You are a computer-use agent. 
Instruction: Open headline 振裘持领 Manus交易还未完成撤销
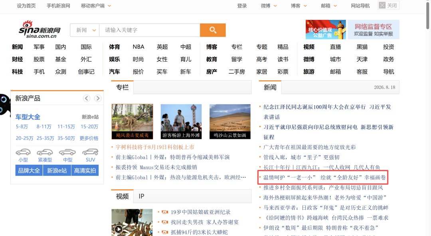156,167
